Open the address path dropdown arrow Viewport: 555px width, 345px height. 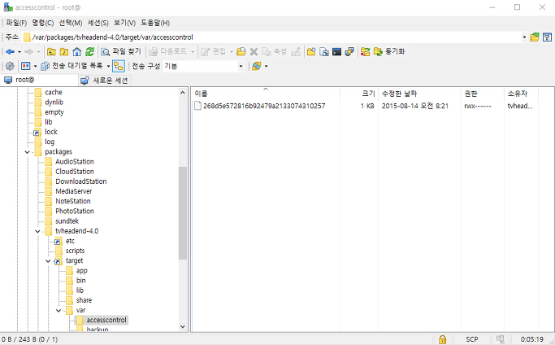pos(524,37)
